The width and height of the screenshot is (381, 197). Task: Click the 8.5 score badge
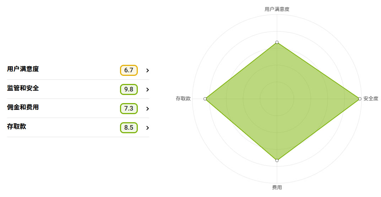click(x=129, y=128)
